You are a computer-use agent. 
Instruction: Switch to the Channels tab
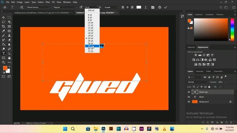(x=199, y=71)
